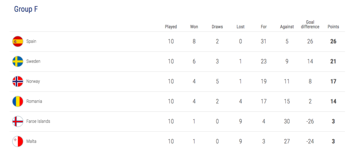Open the Faroe Islands flag icon
Image resolution: width=363 pixels, height=154 pixels.
[x=18, y=121]
